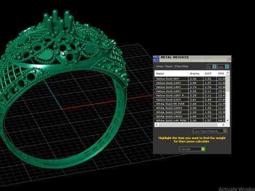255x191 pixels.
Task: Select the White Gold:14KX1 row
Action: (190, 116)
